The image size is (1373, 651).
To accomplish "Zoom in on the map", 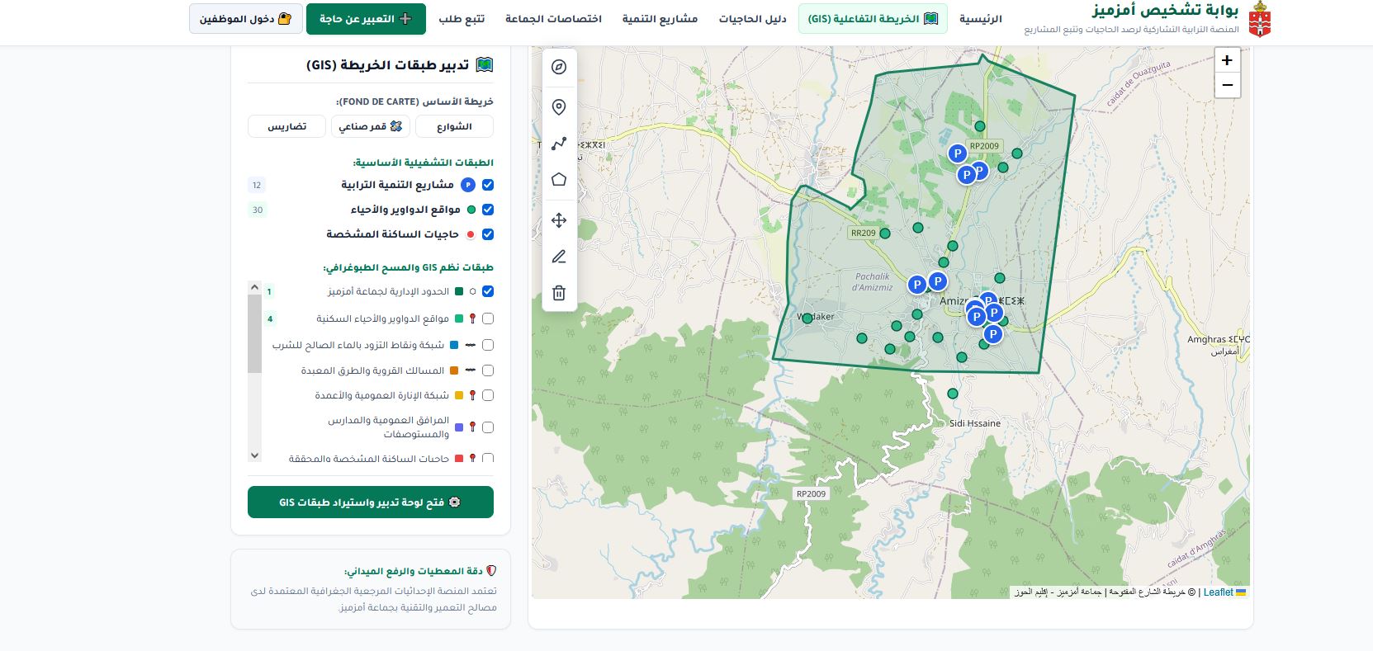I will (x=1227, y=60).
